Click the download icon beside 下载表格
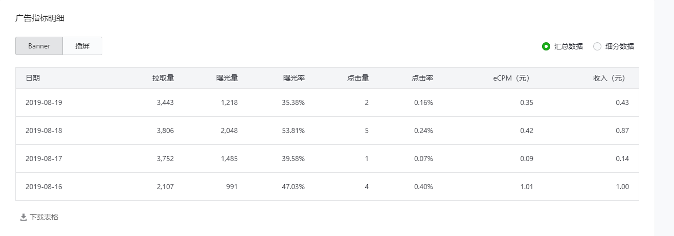 pos(23,217)
